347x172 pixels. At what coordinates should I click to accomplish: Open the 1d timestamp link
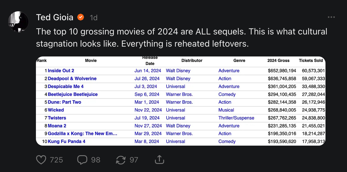(94, 18)
